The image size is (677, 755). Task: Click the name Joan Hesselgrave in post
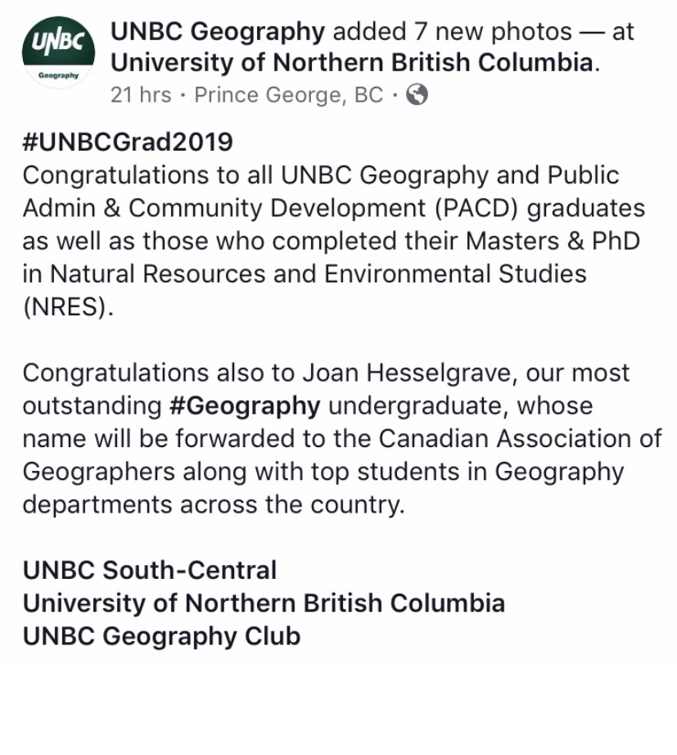click(x=406, y=373)
